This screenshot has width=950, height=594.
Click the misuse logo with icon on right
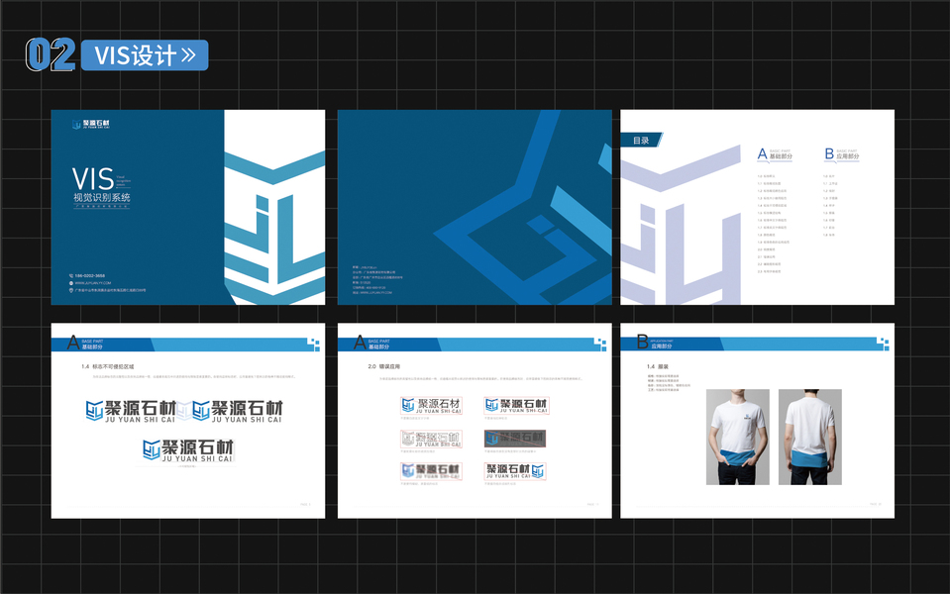[x=515, y=470]
